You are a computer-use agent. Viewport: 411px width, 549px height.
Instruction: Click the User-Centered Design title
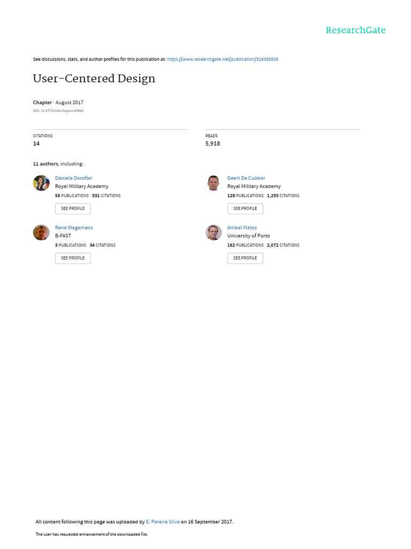click(x=94, y=79)
